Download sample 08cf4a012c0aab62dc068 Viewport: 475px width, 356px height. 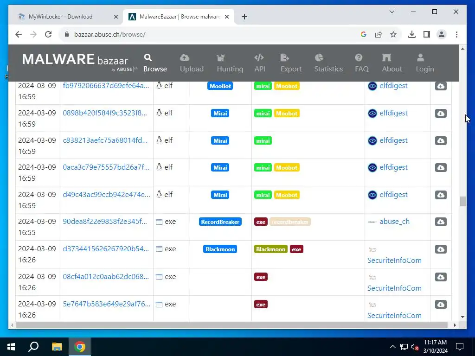[441, 277]
